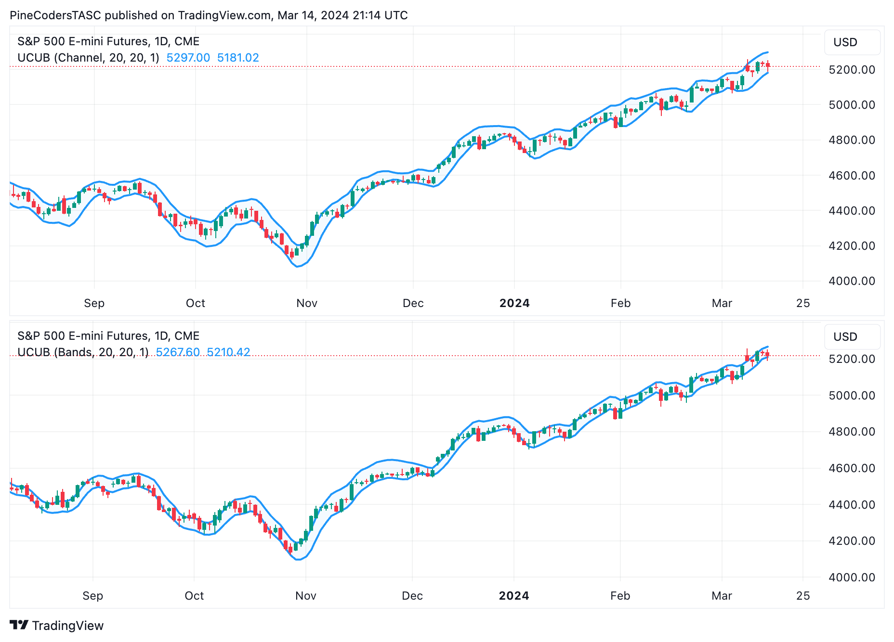Open the TradingView wordmark link

(x=68, y=626)
